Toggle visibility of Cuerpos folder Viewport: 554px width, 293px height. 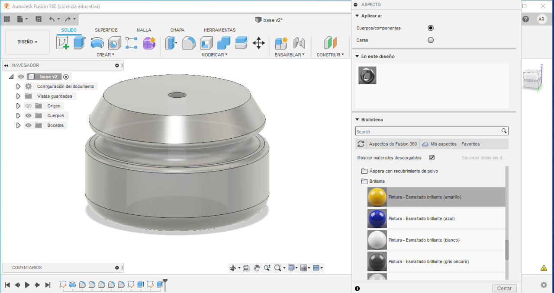(x=29, y=116)
